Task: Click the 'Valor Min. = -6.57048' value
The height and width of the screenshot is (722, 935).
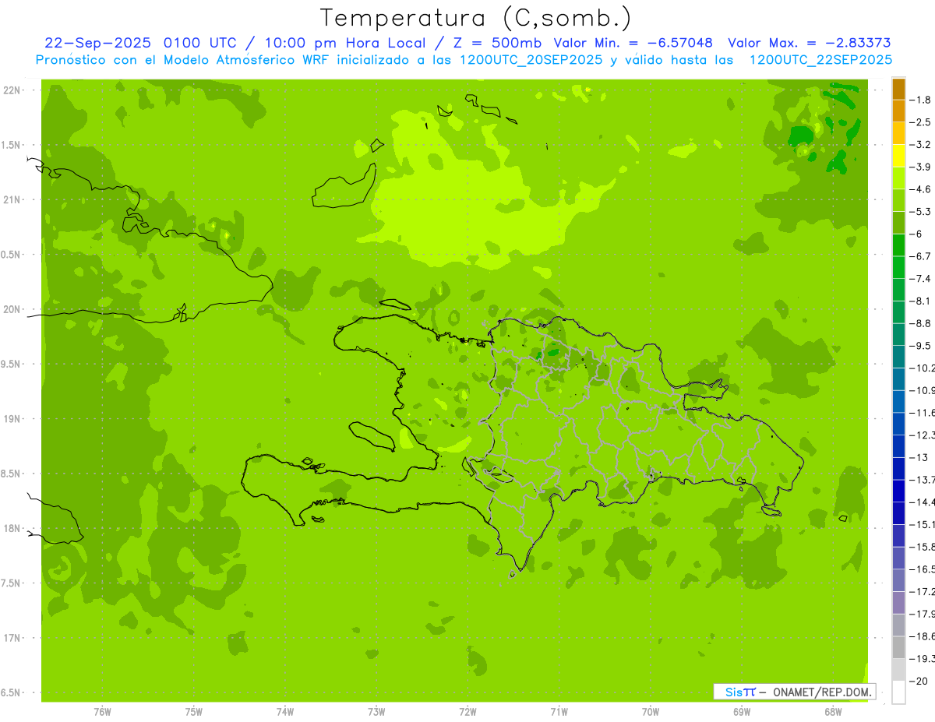Action: coord(633,43)
